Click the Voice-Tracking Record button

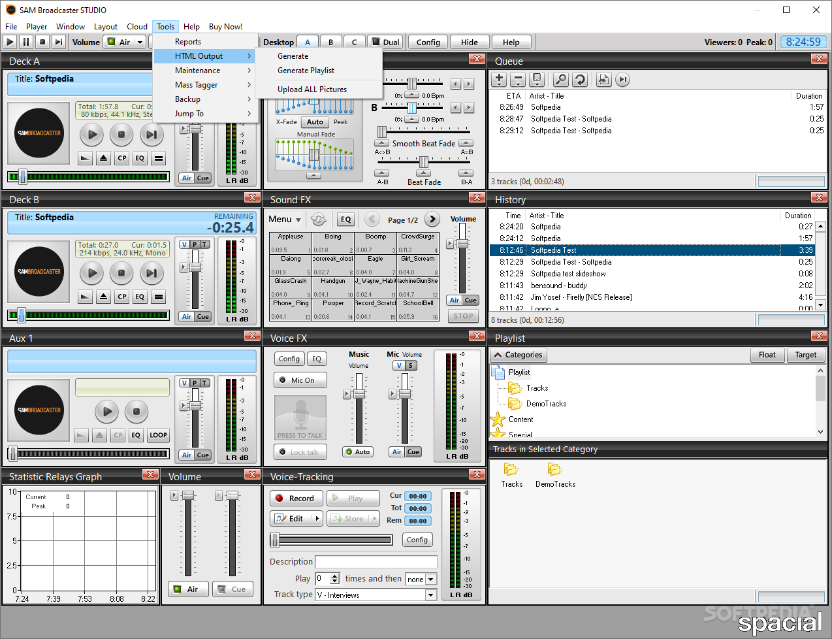tap(295, 498)
